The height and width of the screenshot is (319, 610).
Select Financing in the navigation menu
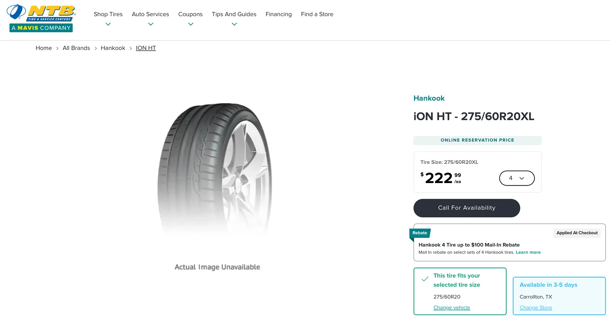coord(278,14)
